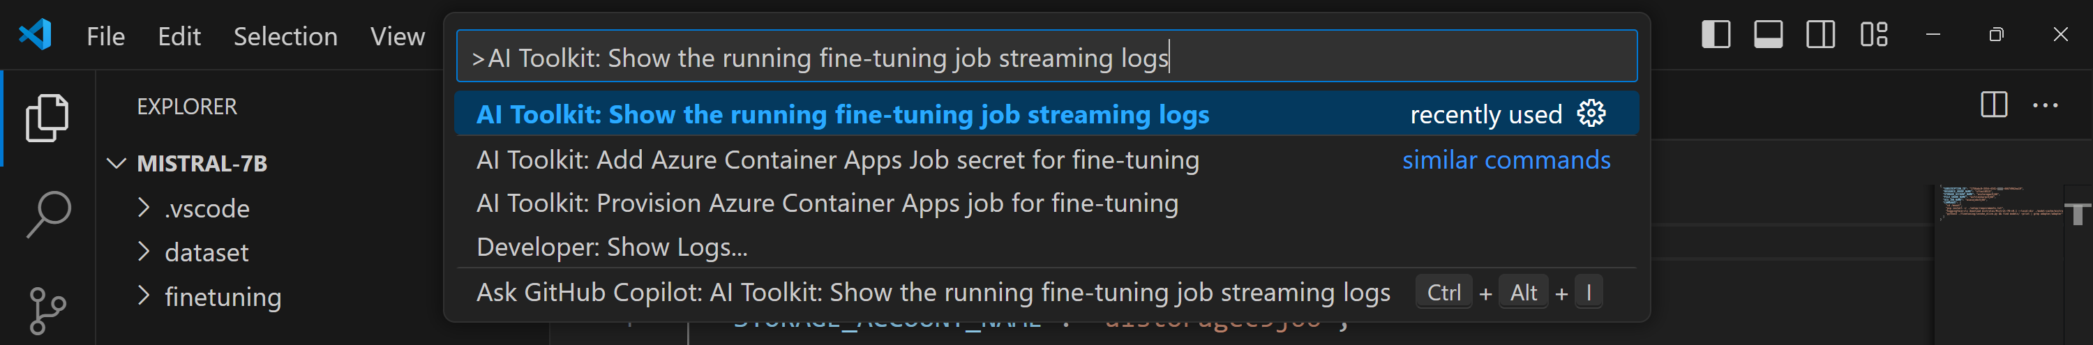Open Source Control view in activity bar
Image resolution: width=2093 pixels, height=345 pixels.
[47, 310]
